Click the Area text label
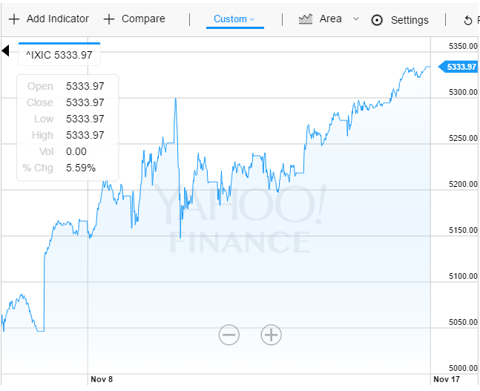 330,19
